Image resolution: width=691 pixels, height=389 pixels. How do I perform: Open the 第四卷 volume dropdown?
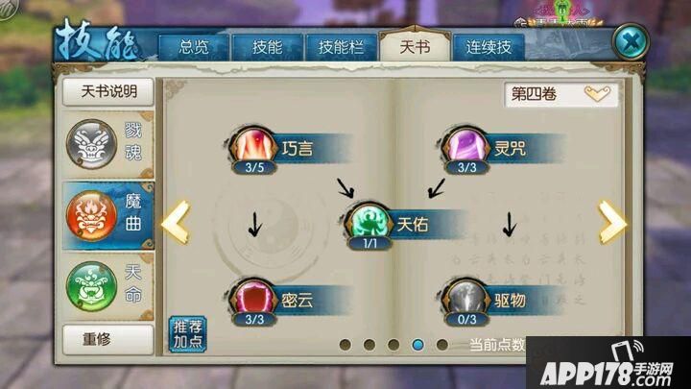pos(561,94)
